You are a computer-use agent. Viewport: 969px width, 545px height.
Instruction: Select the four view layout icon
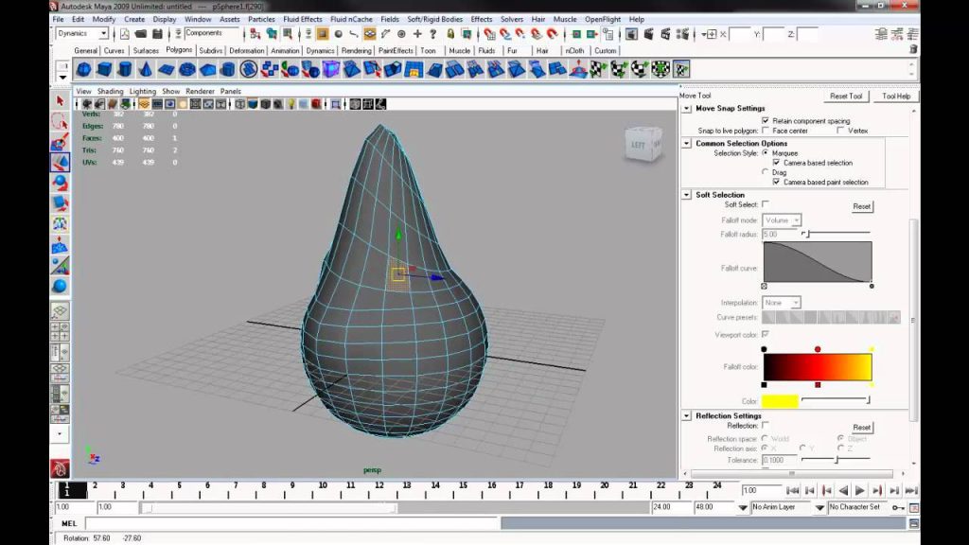click(x=60, y=330)
